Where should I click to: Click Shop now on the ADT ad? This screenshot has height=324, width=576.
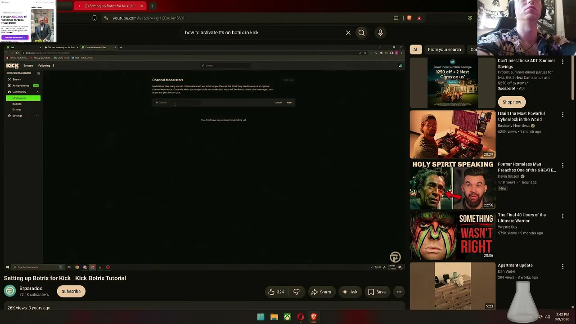point(512,102)
